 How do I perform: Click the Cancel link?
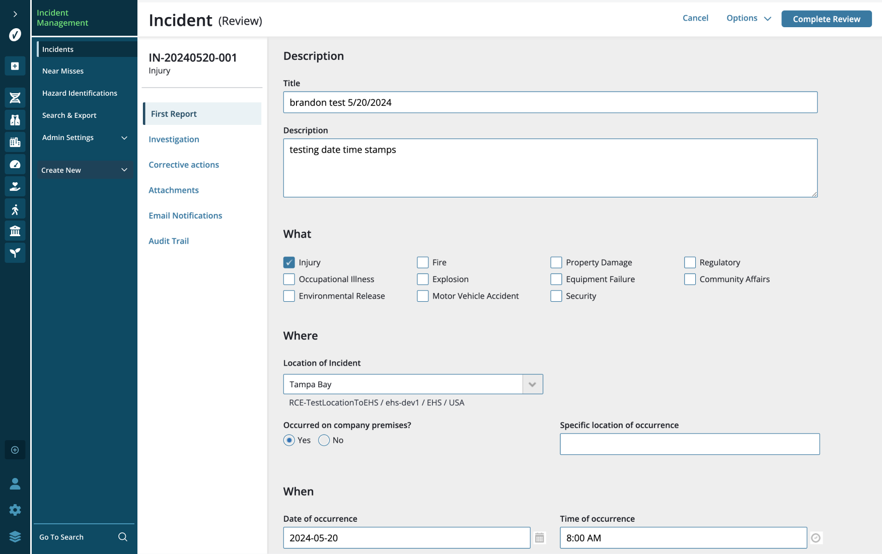click(695, 18)
